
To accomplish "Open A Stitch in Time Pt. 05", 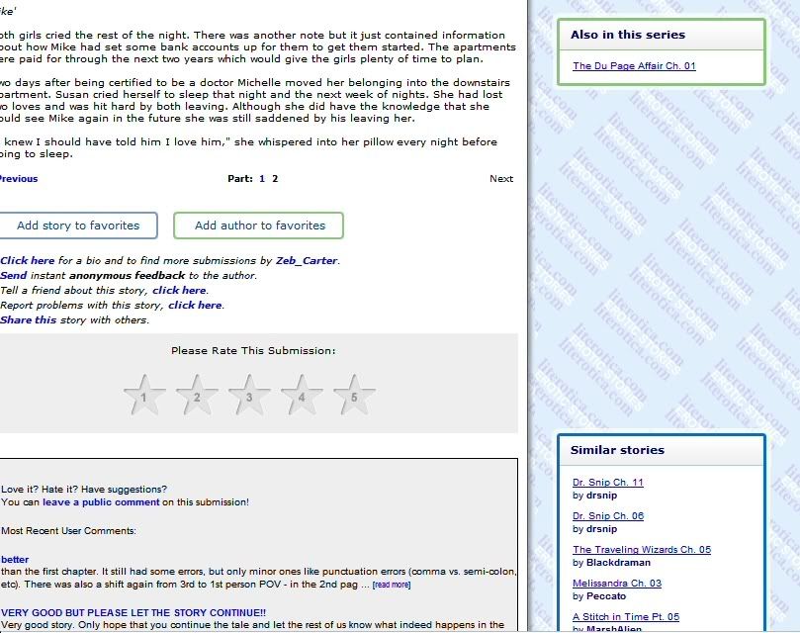I will (625, 617).
